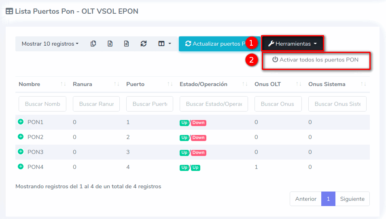Go to the Anterior page
This screenshot has height=219, width=386.
click(x=305, y=199)
